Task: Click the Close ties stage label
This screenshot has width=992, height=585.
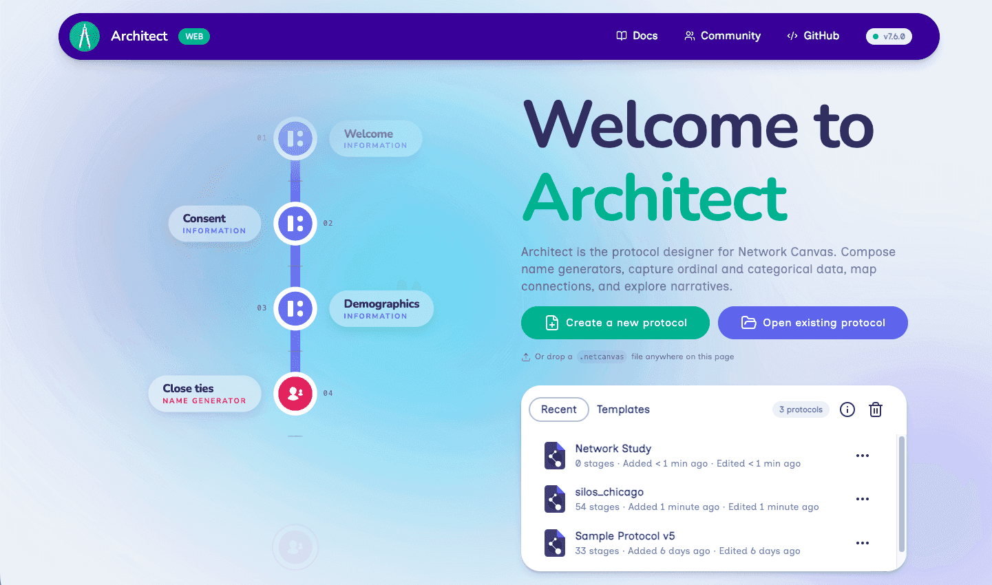Action: [204, 394]
